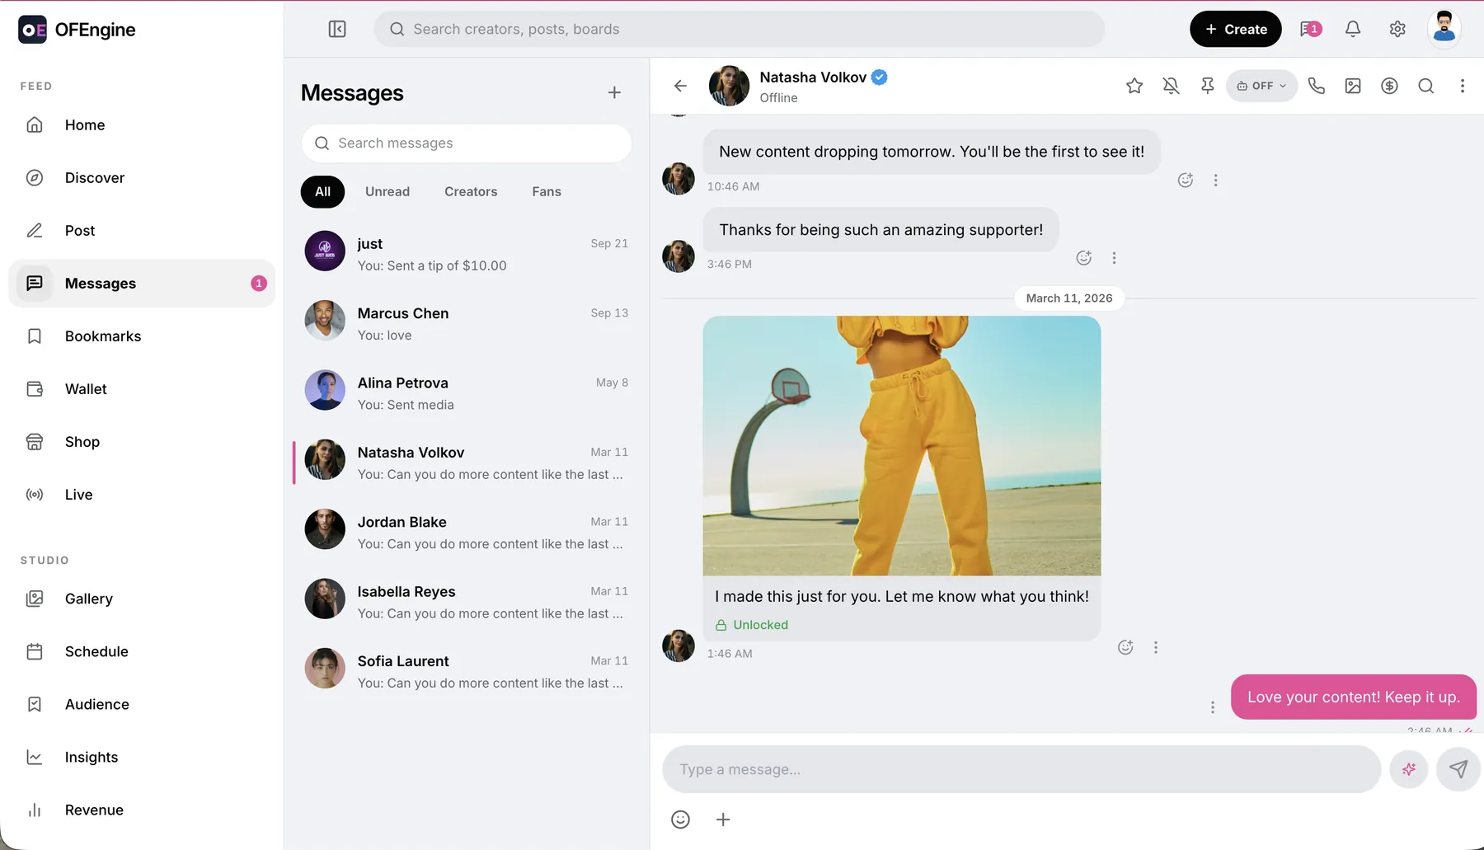This screenshot has height=850, width=1484.
Task: Select the Unread filter tab
Action: click(x=387, y=191)
